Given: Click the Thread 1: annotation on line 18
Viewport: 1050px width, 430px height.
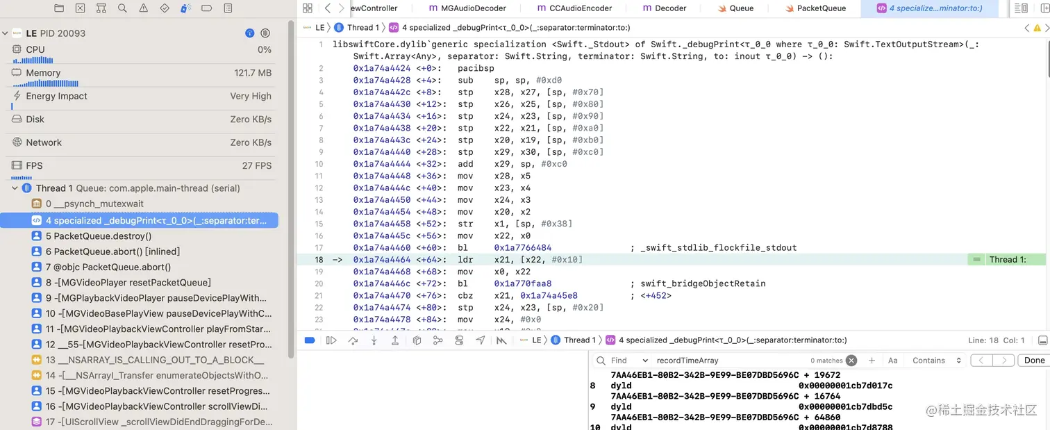Looking at the screenshot, I should [1008, 260].
